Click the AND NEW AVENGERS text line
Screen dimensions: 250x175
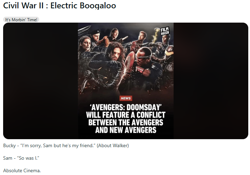pos(126,130)
